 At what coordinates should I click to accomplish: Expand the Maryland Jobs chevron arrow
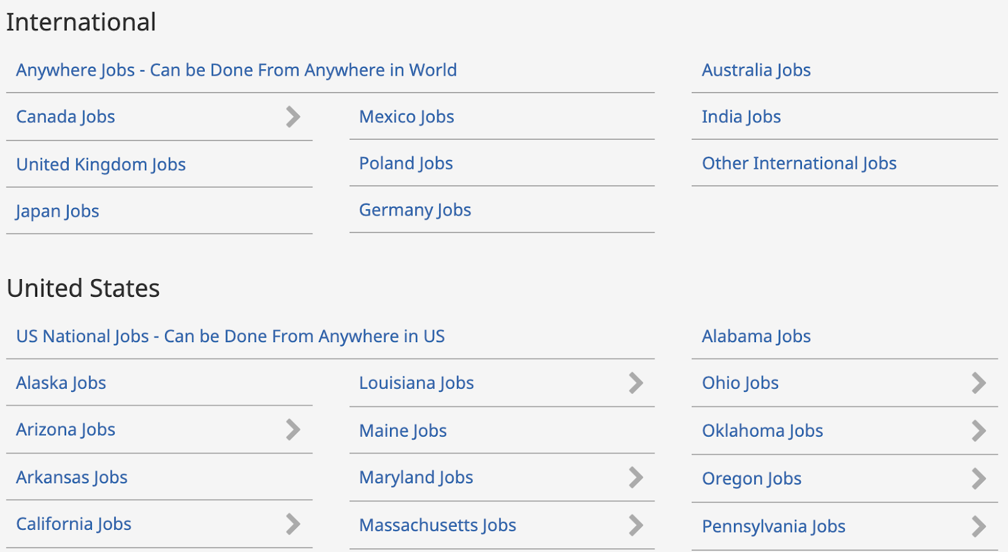coord(636,477)
